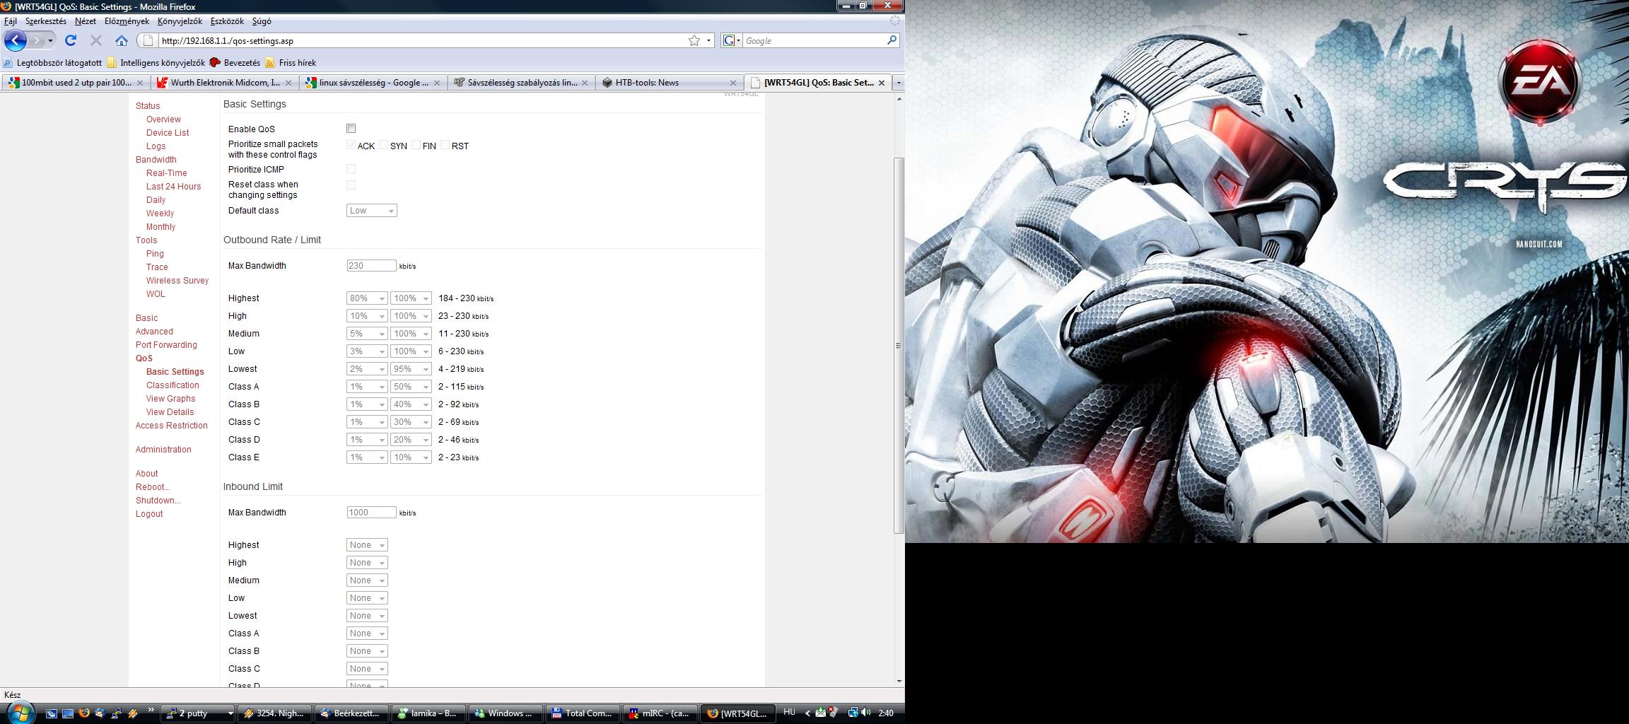This screenshot has width=1629, height=724.
Task: Expand the Highest outbound rate 80% dropdown
Action: (366, 298)
